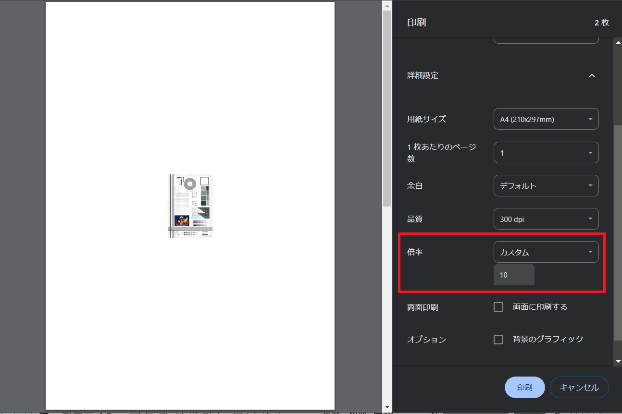The image size is (622, 414).
Task: Click the custom scale field showing 10
Action: click(x=513, y=275)
